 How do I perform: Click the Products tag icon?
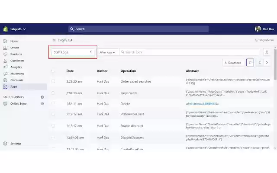(x=5, y=54)
